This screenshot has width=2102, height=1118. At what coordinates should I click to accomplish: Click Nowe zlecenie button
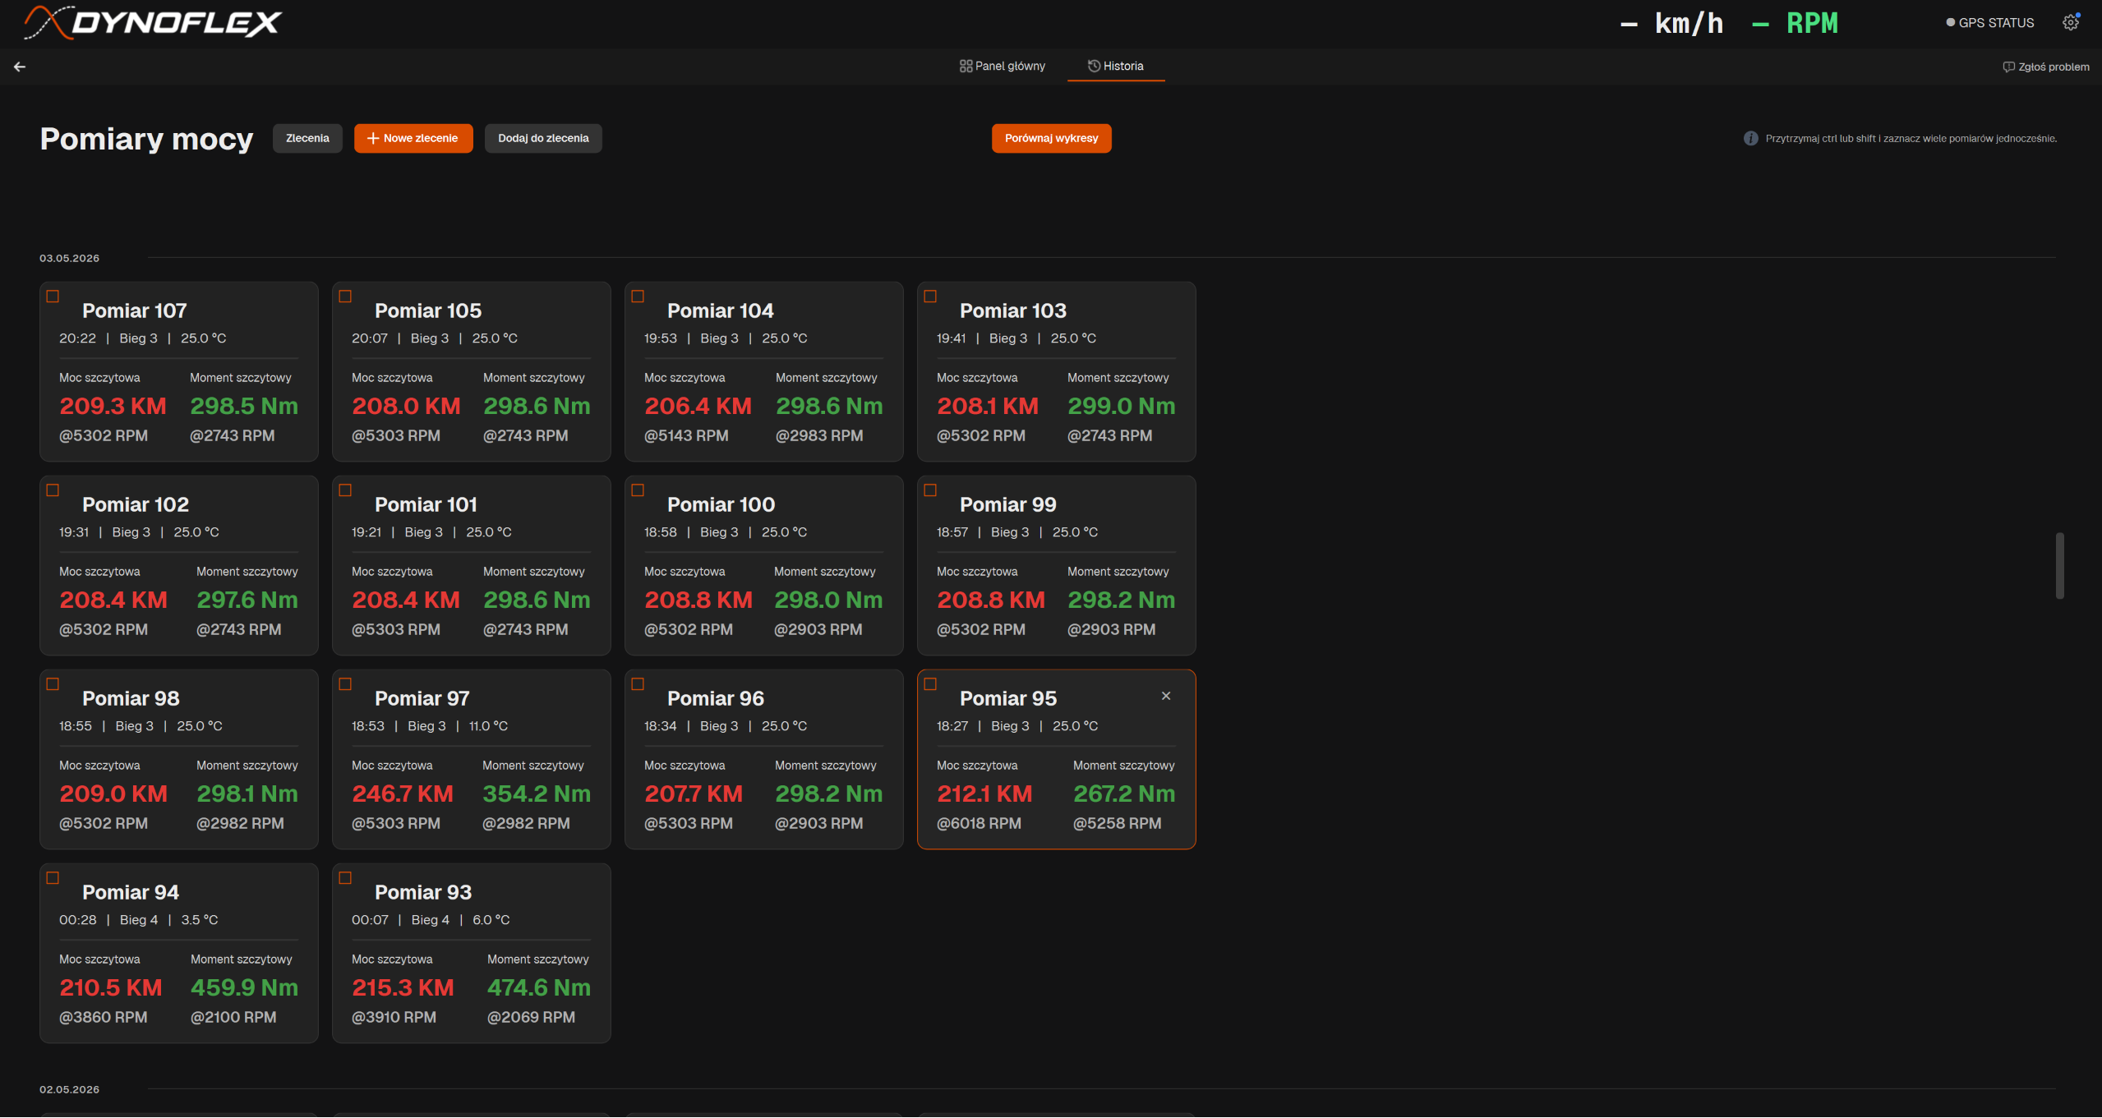point(413,138)
